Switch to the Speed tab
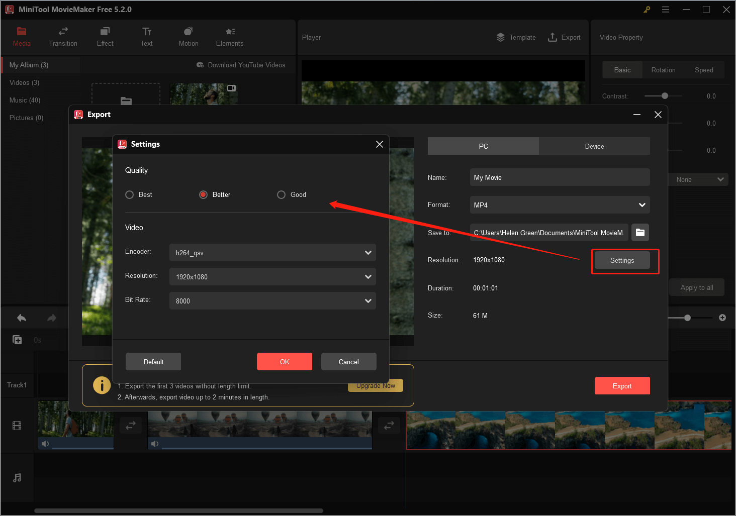Image resolution: width=736 pixels, height=516 pixels. (x=704, y=70)
